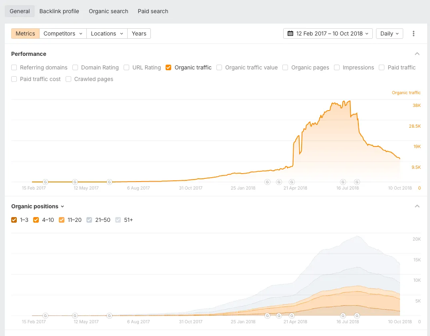Click the 20K axis value on positions chart

pos(416,239)
